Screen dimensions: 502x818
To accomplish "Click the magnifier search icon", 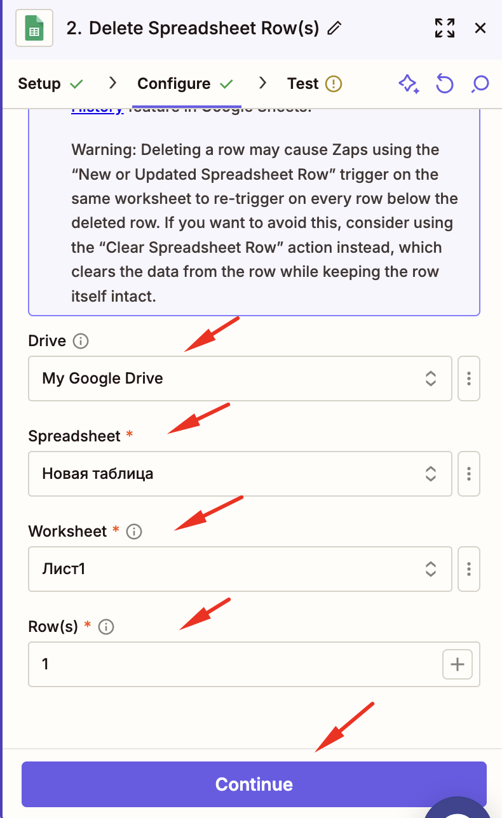I will tap(480, 84).
